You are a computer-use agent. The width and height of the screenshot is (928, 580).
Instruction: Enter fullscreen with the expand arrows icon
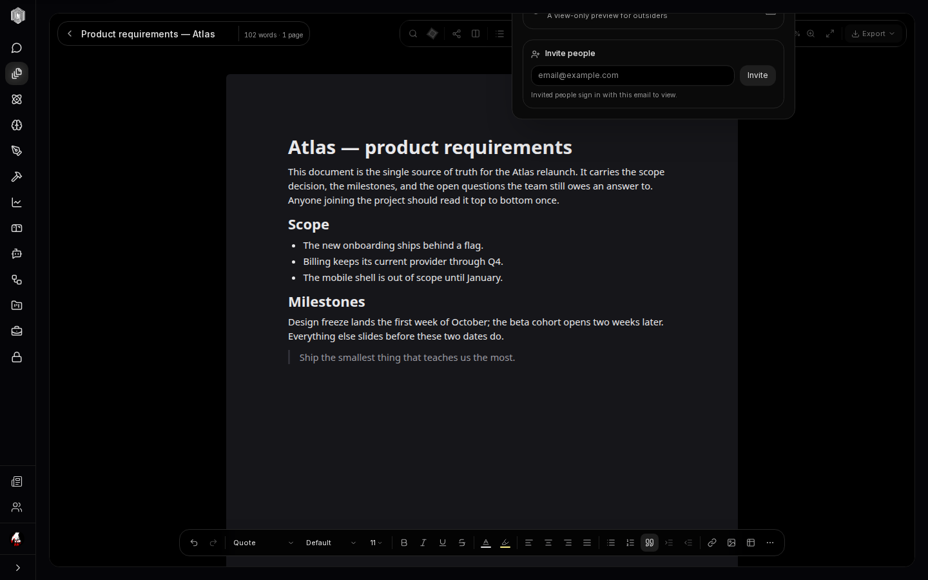tap(830, 34)
